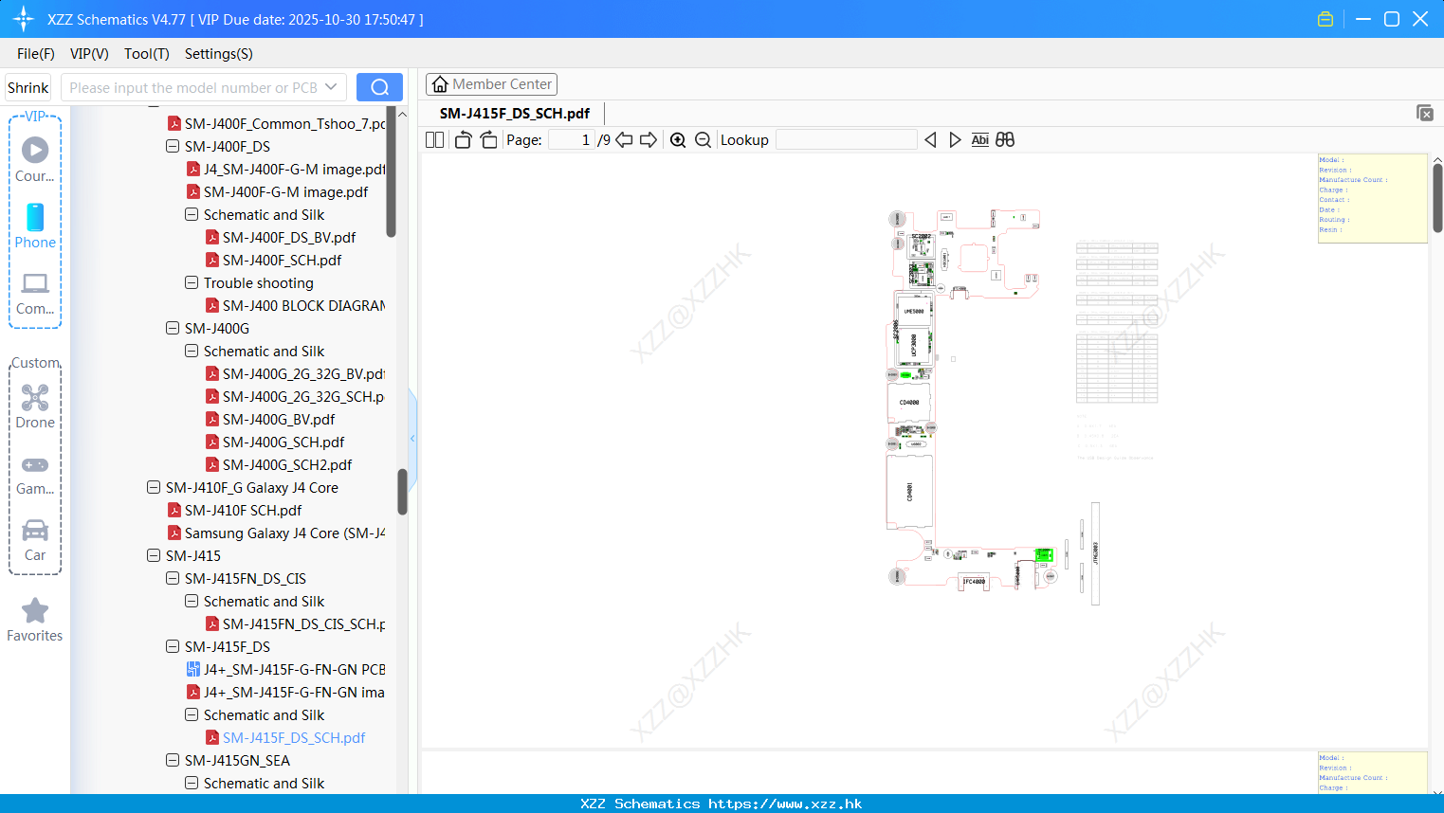Select Phone category in sidebar

coord(35,226)
